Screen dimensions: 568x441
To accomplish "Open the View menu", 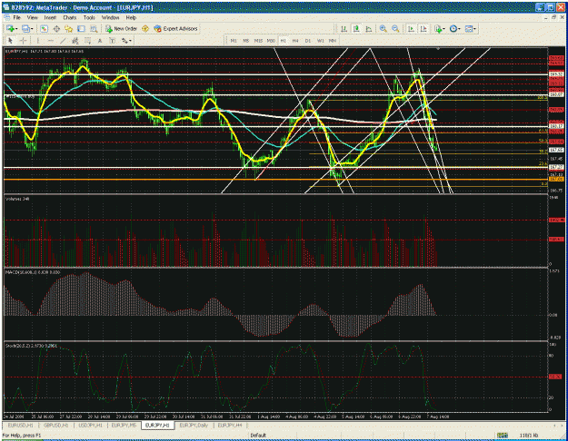I will [x=32, y=17].
